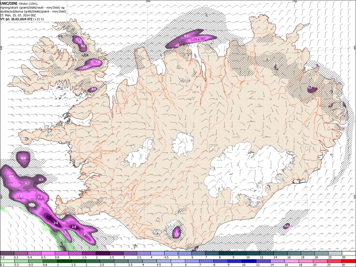
Task: Select the valid time line 'VT: þri. 26.03.2024 07Z'
Action: coord(16,19)
